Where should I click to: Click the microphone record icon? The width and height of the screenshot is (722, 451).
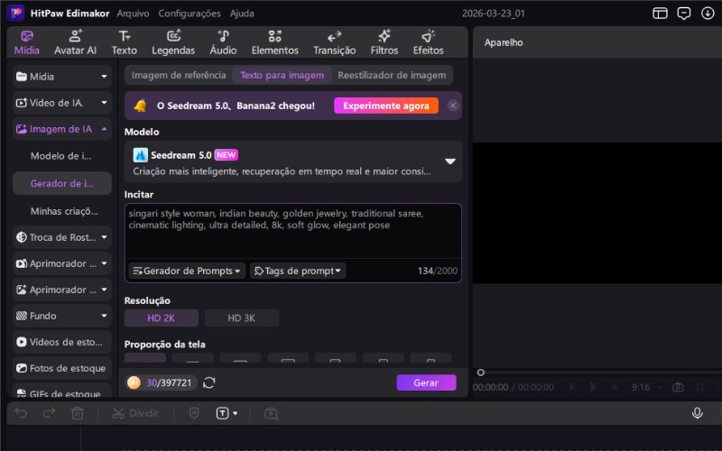point(697,413)
